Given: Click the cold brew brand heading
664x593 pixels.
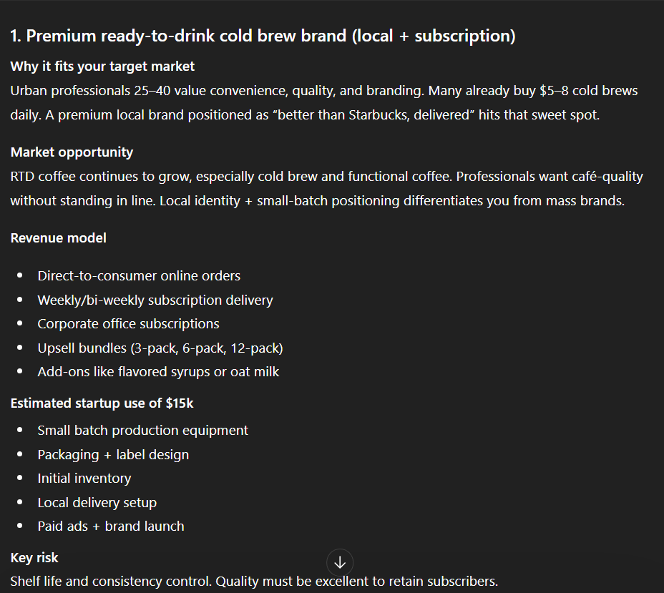Looking at the screenshot, I should click(x=263, y=36).
